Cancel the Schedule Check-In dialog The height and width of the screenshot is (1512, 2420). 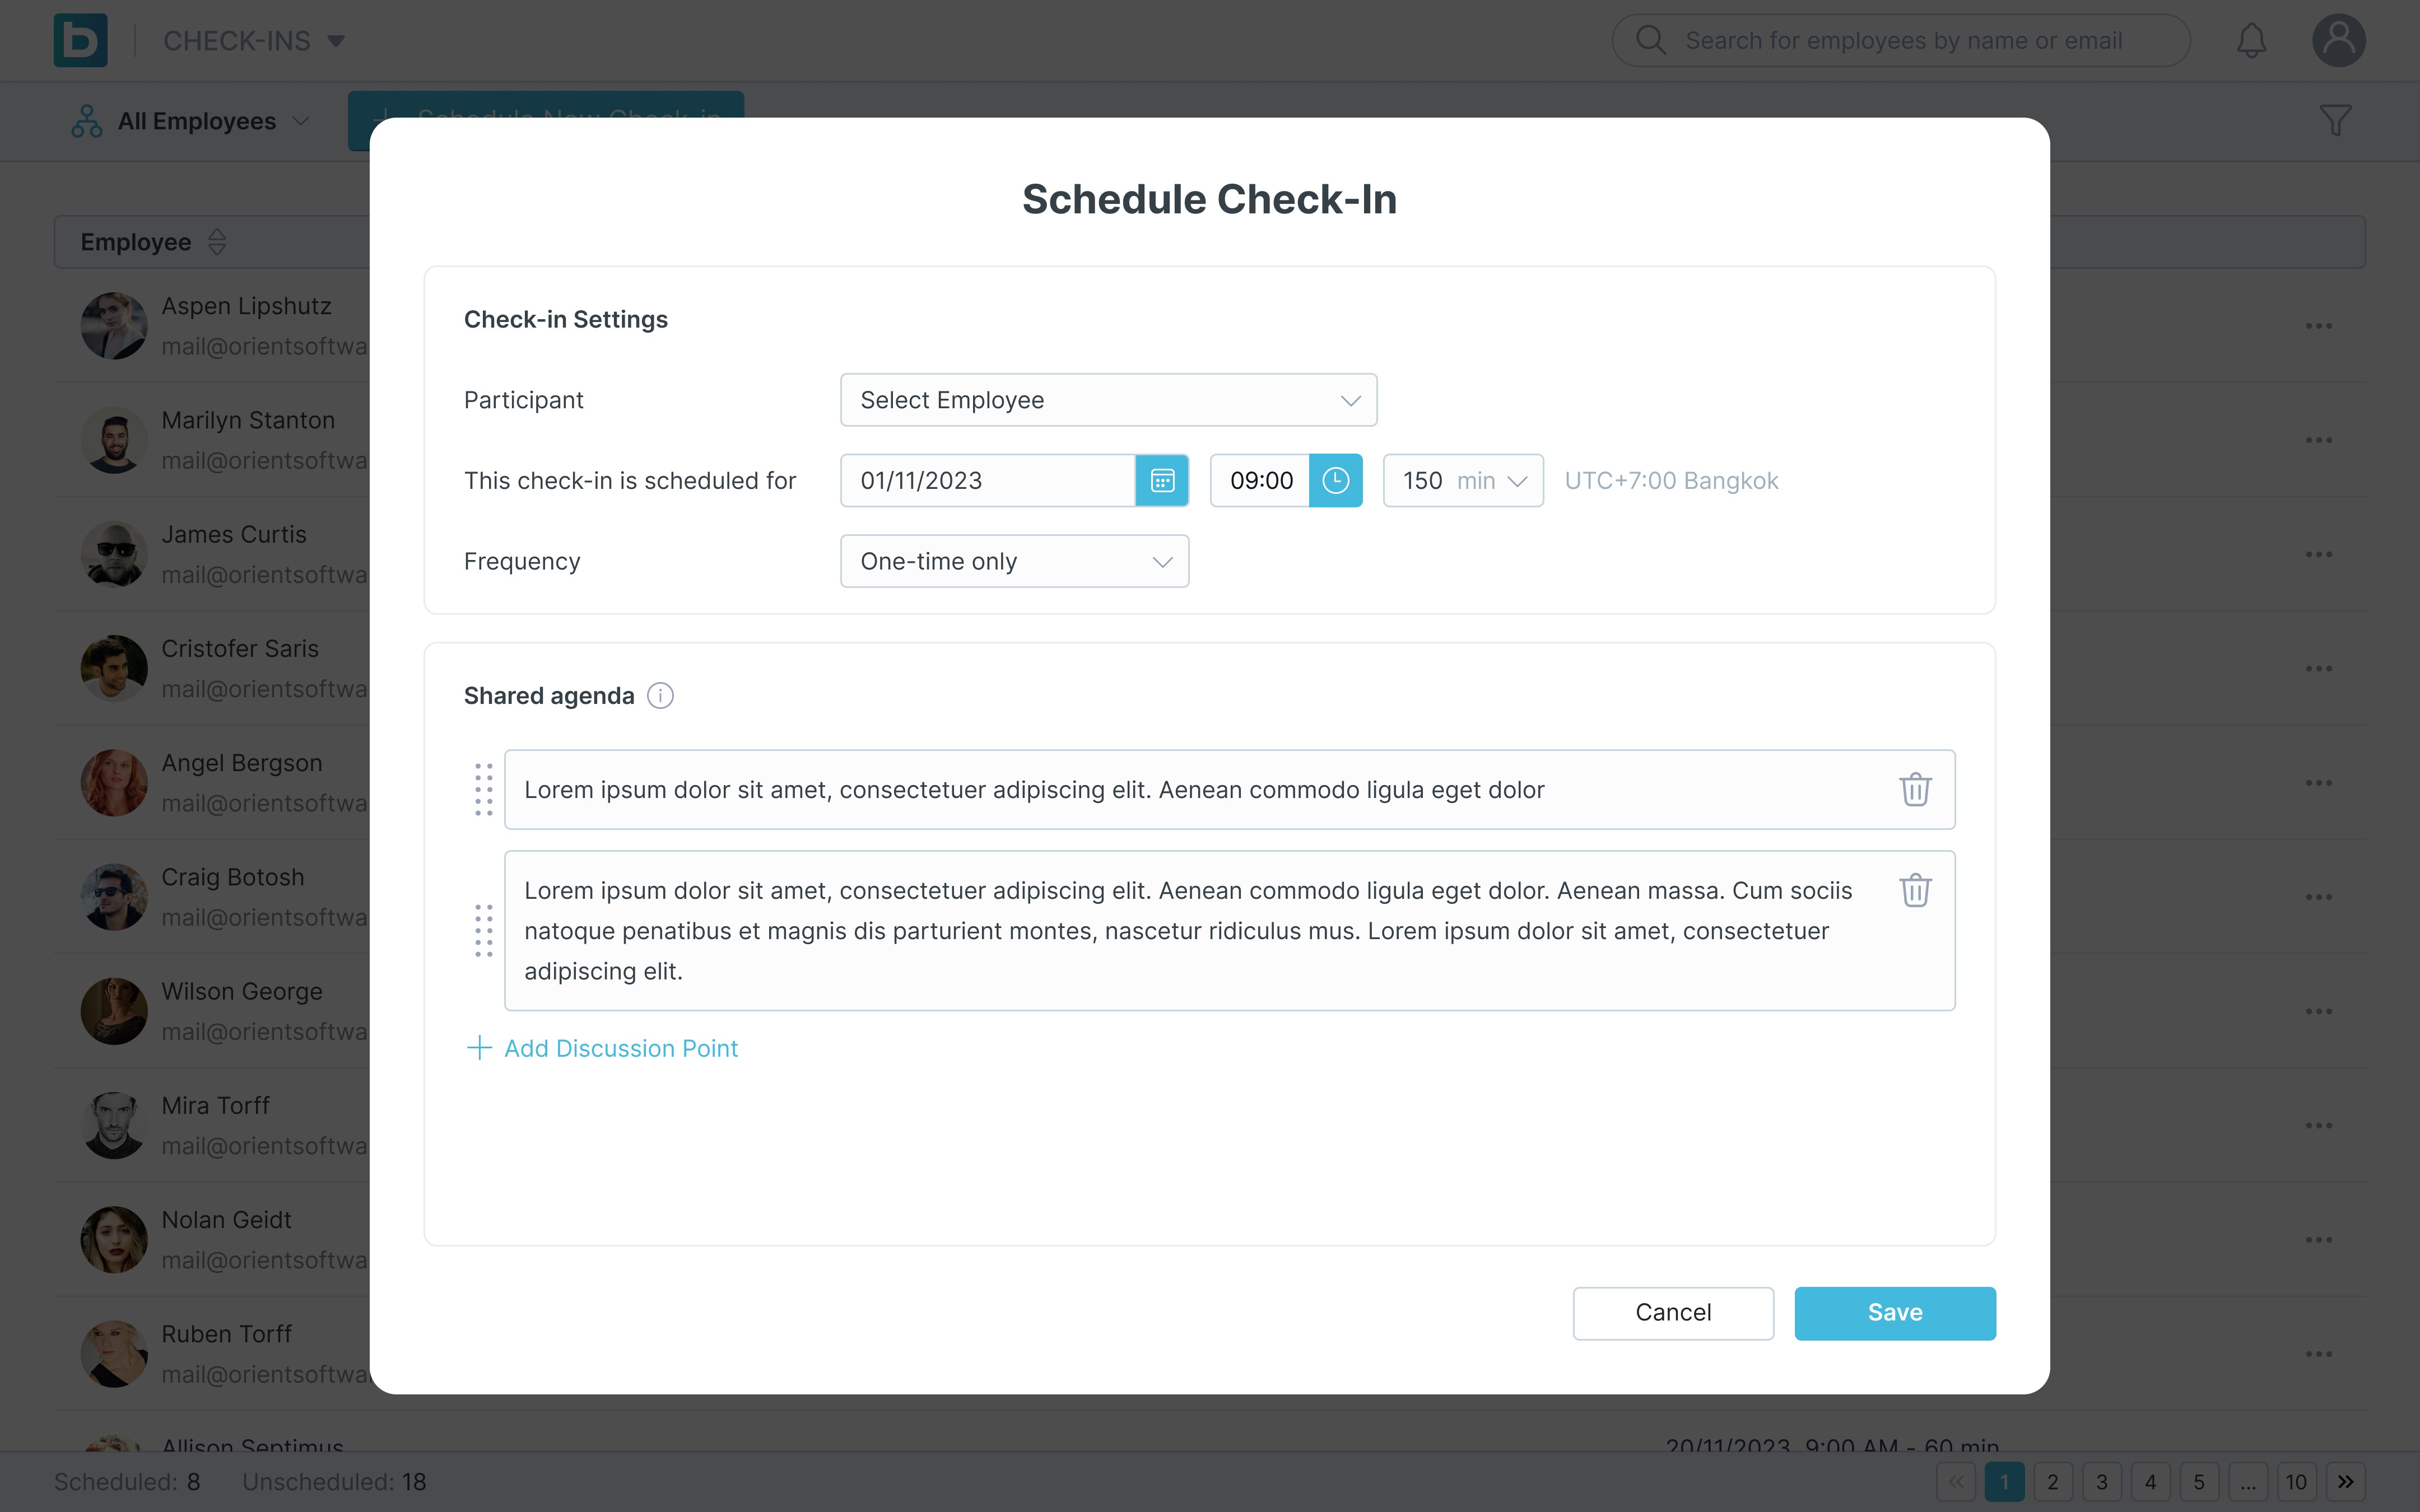(x=1673, y=1313)
